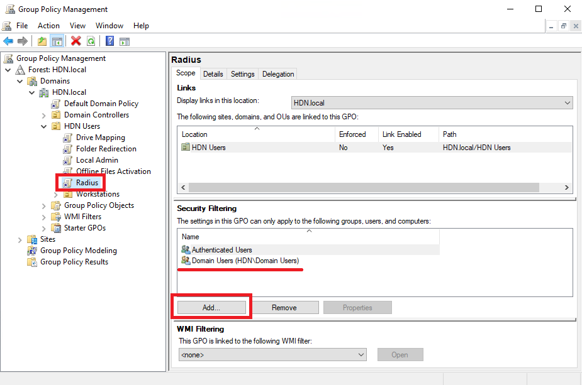Select Authenticated Users in Security Filtering

(309, 250)
